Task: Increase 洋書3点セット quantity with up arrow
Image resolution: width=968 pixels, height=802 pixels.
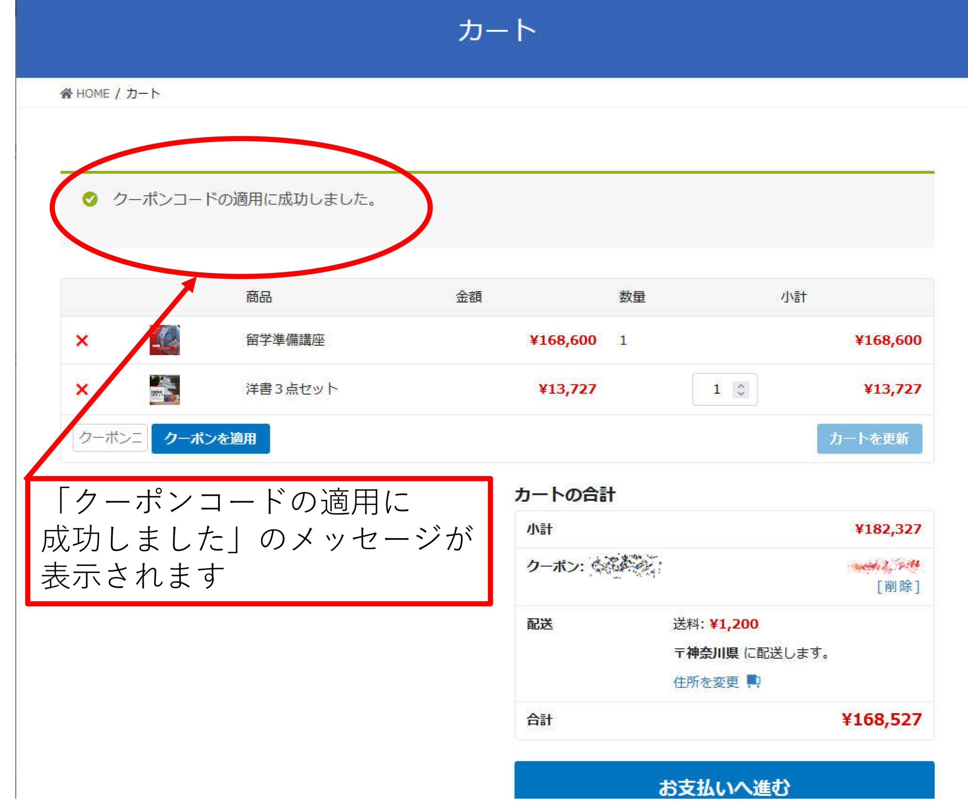Action: [741, 386]
